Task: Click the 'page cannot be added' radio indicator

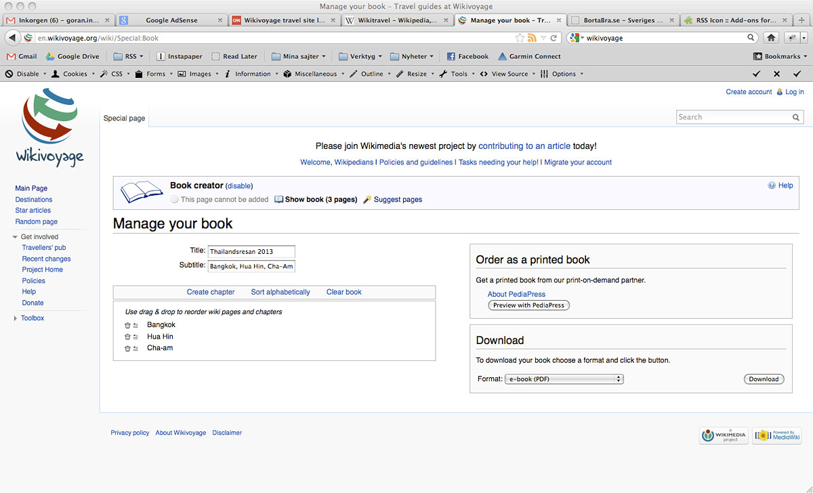Action: point(175,200)
